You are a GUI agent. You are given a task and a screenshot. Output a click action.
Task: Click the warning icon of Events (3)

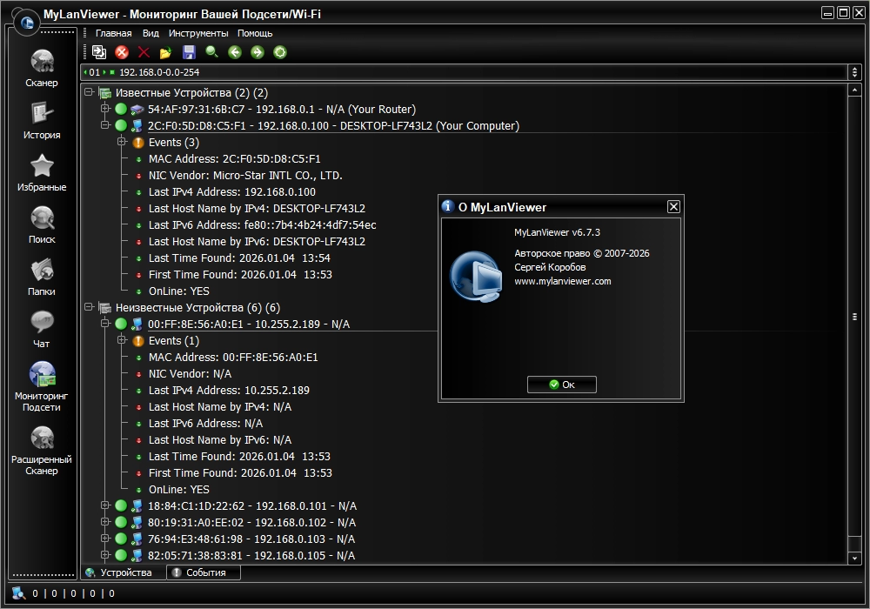coord(138,143)
